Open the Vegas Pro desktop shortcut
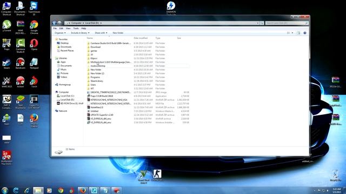 [x=34, y=102]
